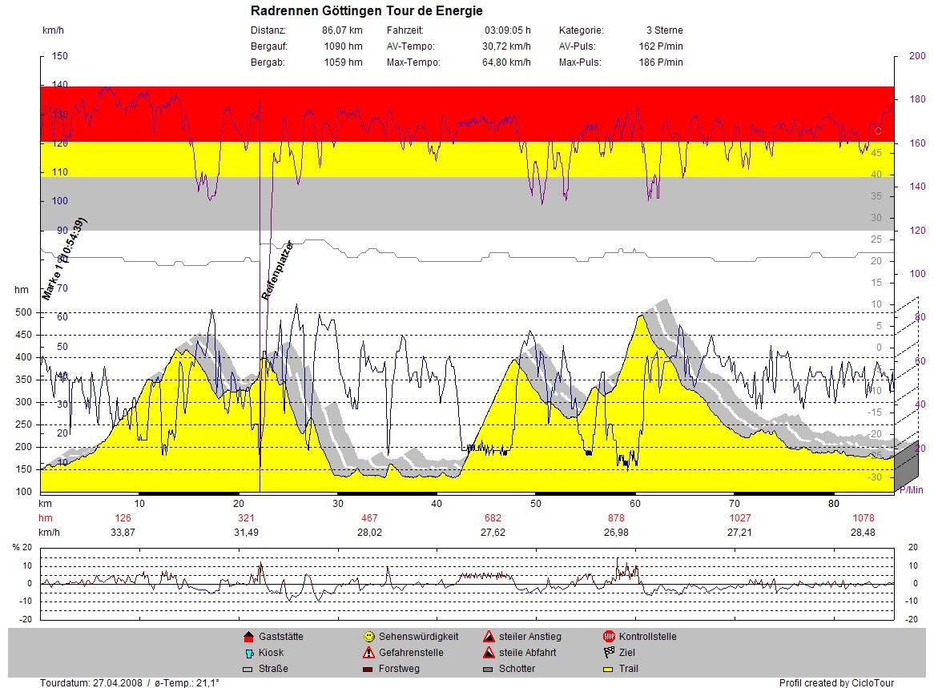934x688 pixels.
Task: Click the Kiosk cup icon in legend
Action: [x=248, y=653]
